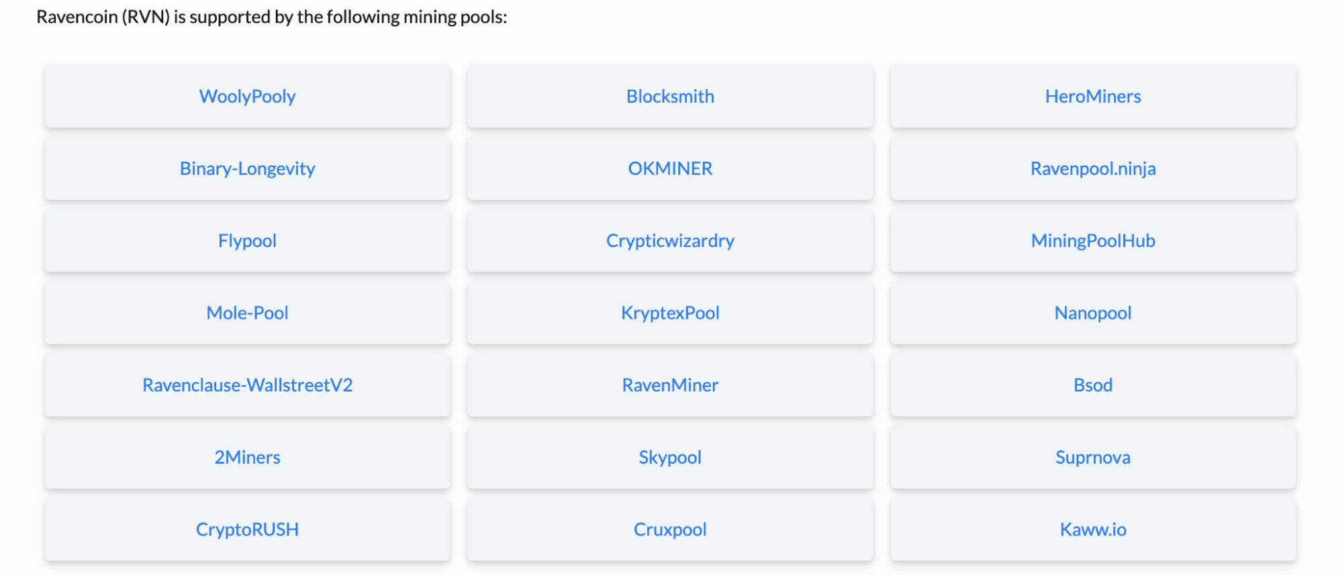
Task: Visit Ravenpool.ninja
Action: 1092,168
